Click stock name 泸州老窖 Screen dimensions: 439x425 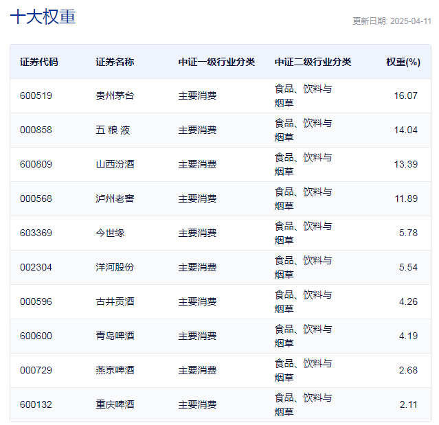click(x=115, y=198)
